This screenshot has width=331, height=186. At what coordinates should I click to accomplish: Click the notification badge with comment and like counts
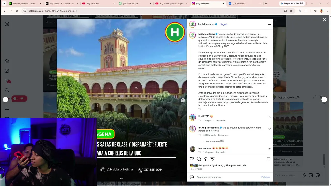point(19,99)
